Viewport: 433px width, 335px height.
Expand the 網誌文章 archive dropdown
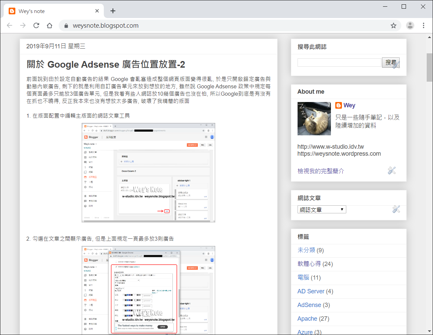322,209
